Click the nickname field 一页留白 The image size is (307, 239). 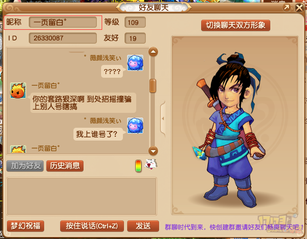click(x=63, y=22)
